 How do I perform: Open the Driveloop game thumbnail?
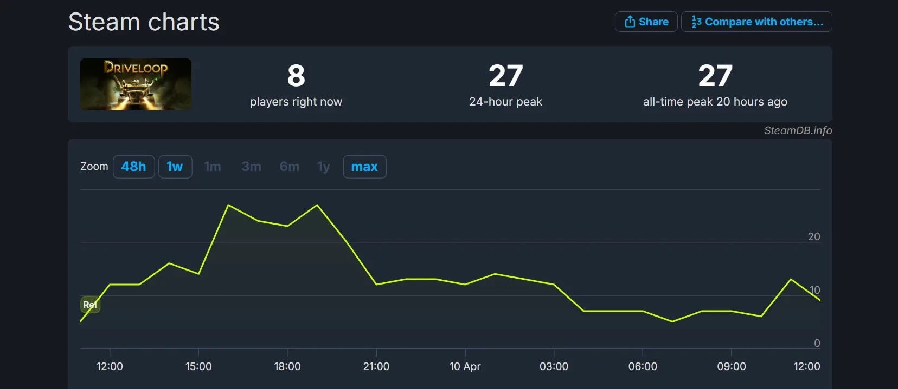click(136, 84)
